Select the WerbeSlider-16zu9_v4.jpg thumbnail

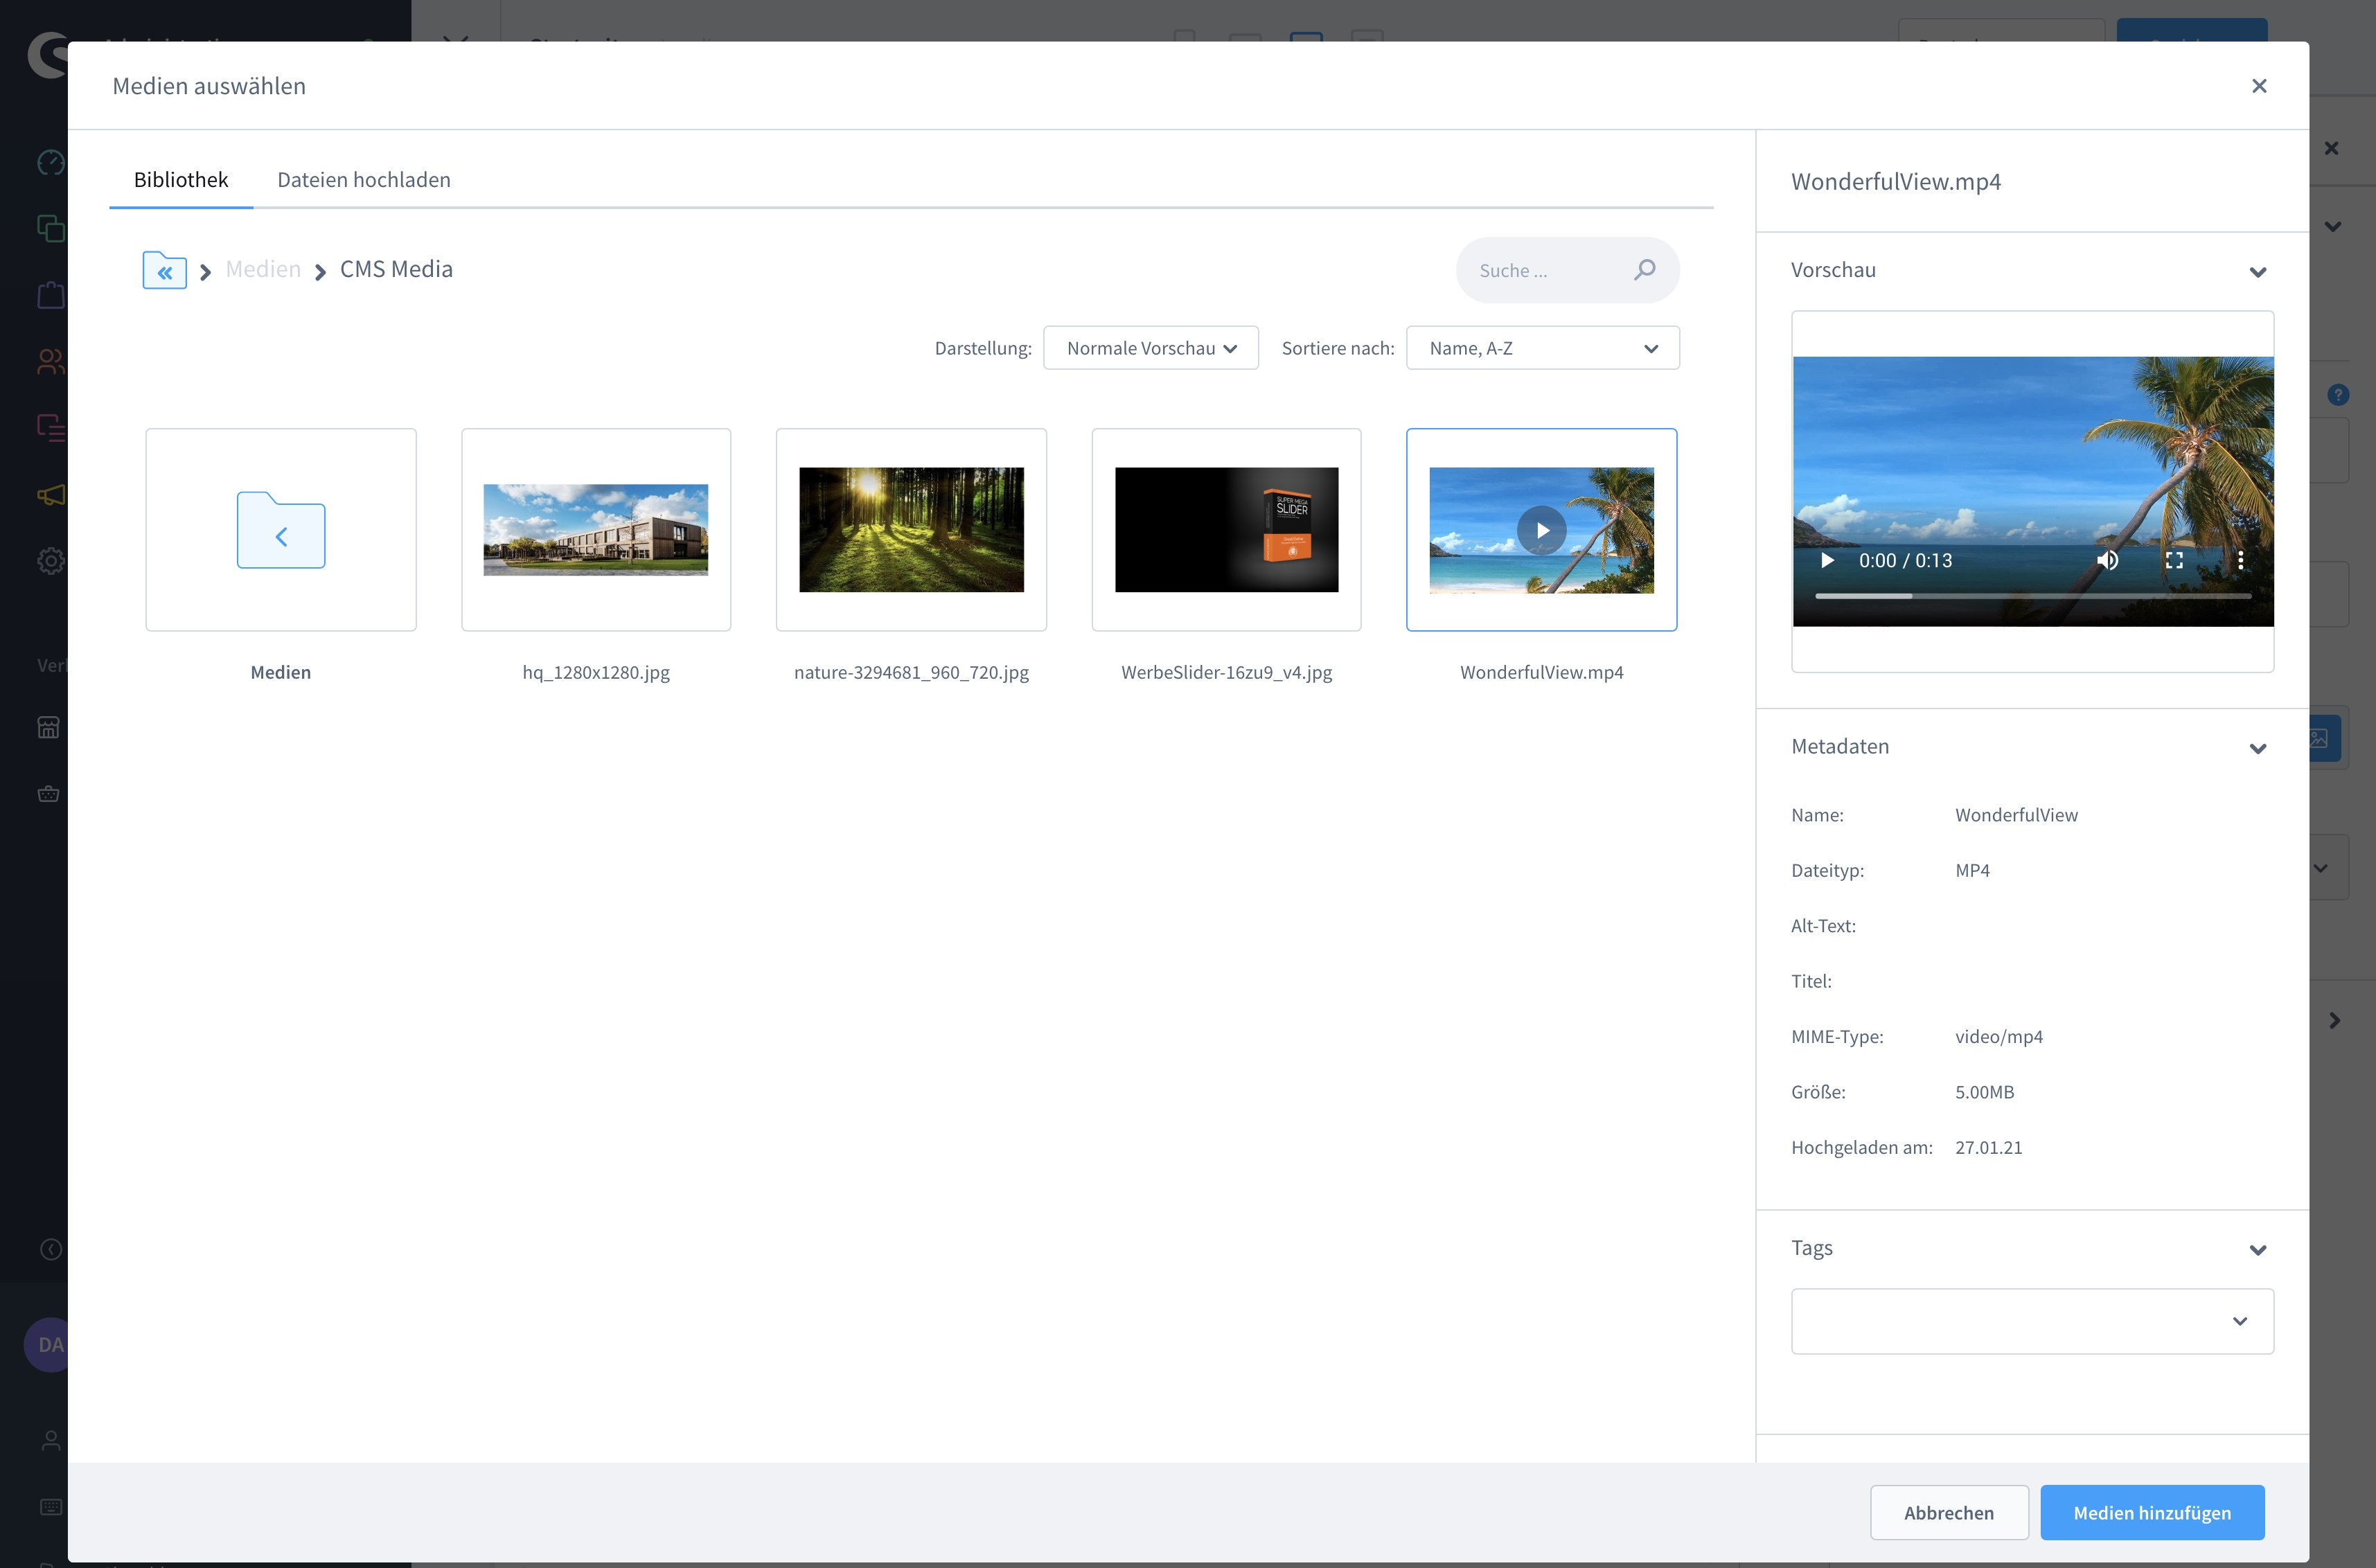tap(1226, 530)
